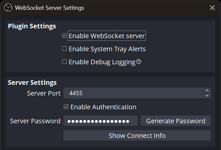
Task: Click Generate Password button
Action: tap(176, 121)
